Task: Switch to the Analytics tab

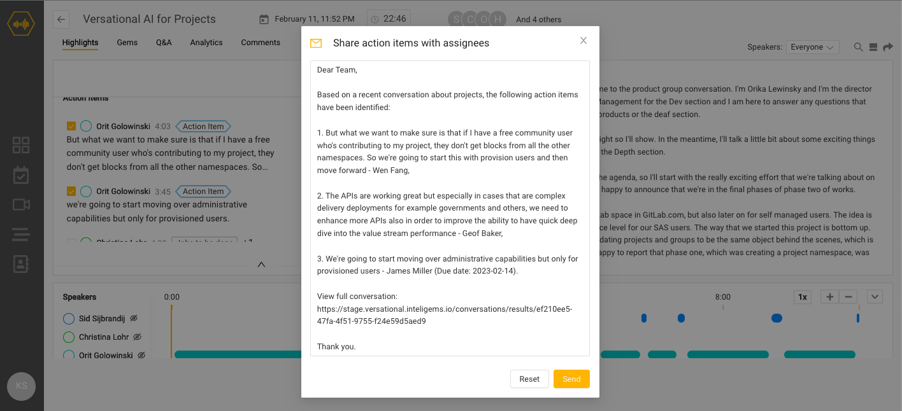Action: [x=206, y=43]
